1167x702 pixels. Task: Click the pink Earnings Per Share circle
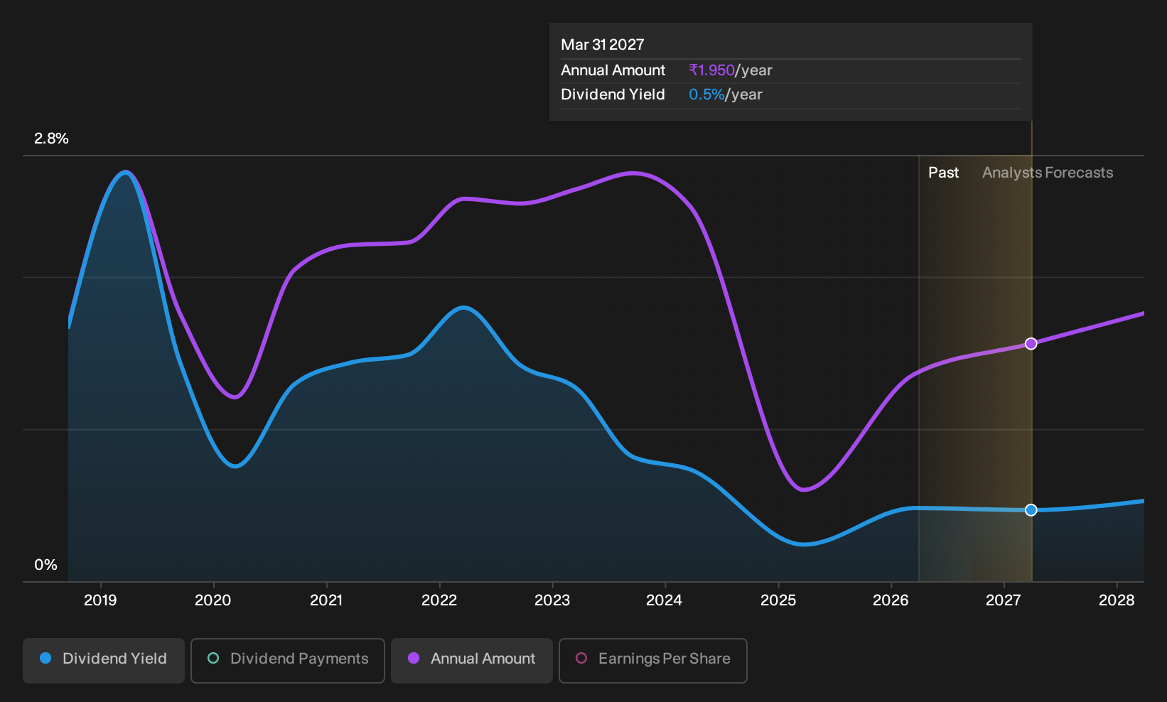coord(581,659)
